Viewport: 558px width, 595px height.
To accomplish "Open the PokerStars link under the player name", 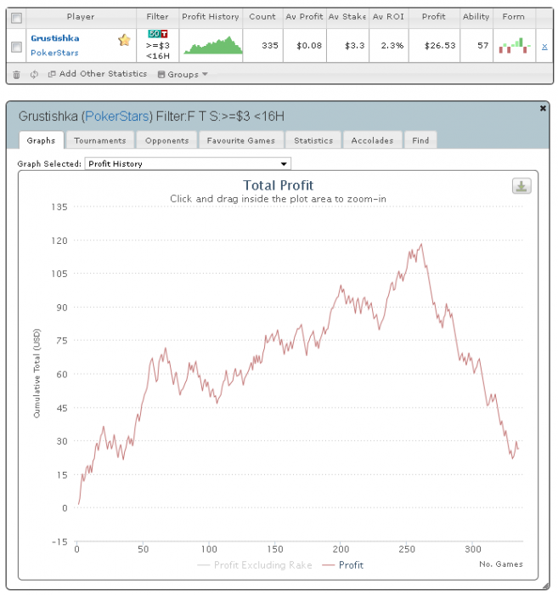I will (54, 53).
